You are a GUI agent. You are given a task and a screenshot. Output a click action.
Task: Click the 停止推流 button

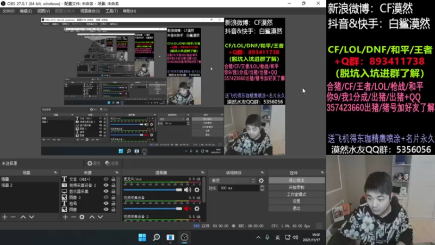(x=296, y=181)
